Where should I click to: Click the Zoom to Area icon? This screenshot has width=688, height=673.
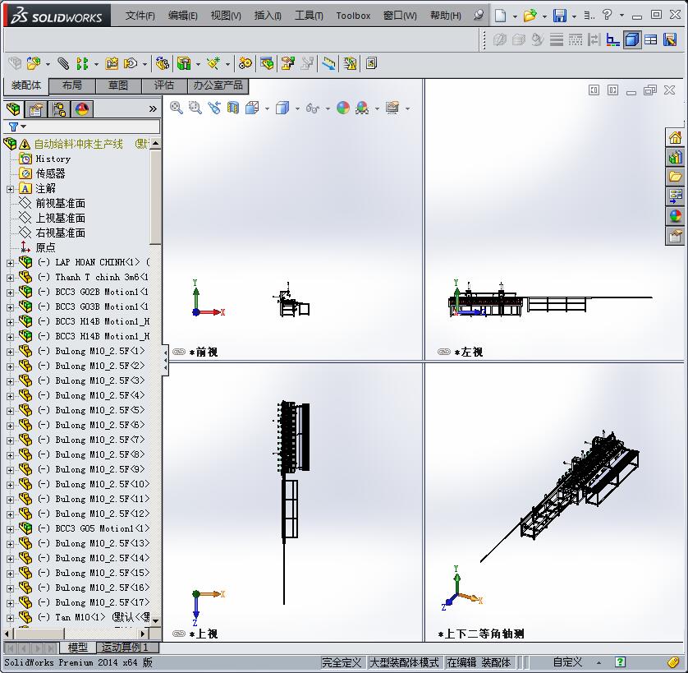click(195, 108)
